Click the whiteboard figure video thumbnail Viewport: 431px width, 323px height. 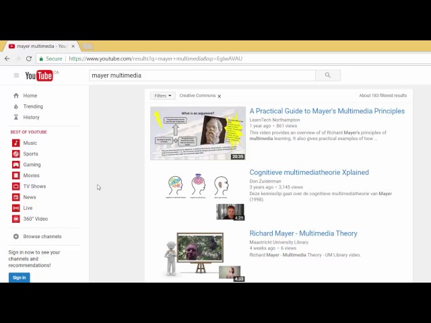click(x=198, y=256)
